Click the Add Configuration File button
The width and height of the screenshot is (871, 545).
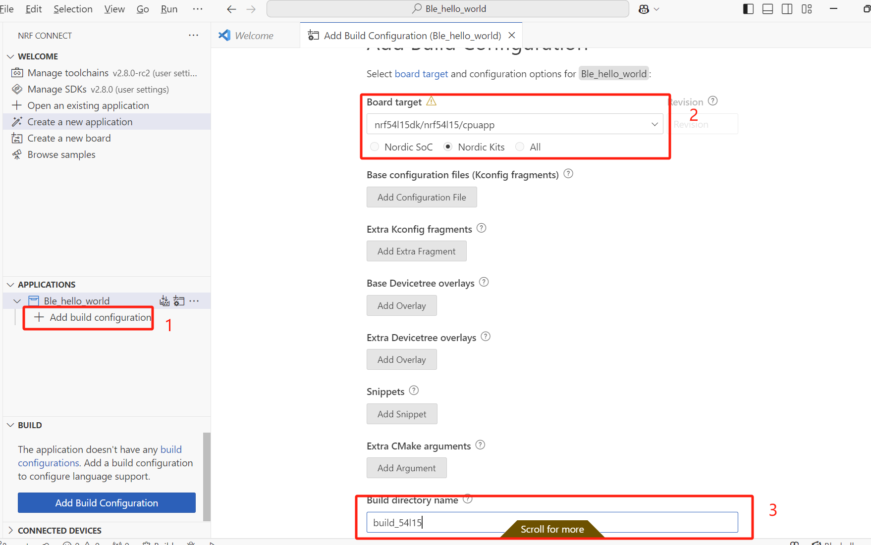(x=421, y=197)
